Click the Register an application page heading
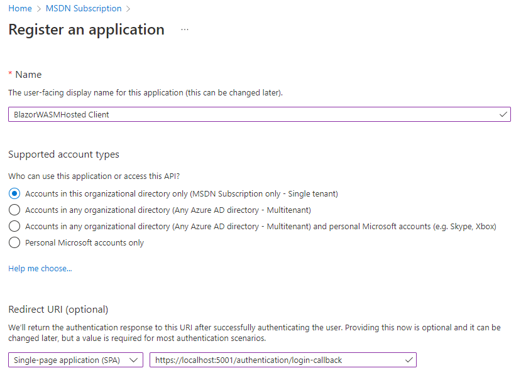This screenshot has height=373, width=521. tap(86, 30)
